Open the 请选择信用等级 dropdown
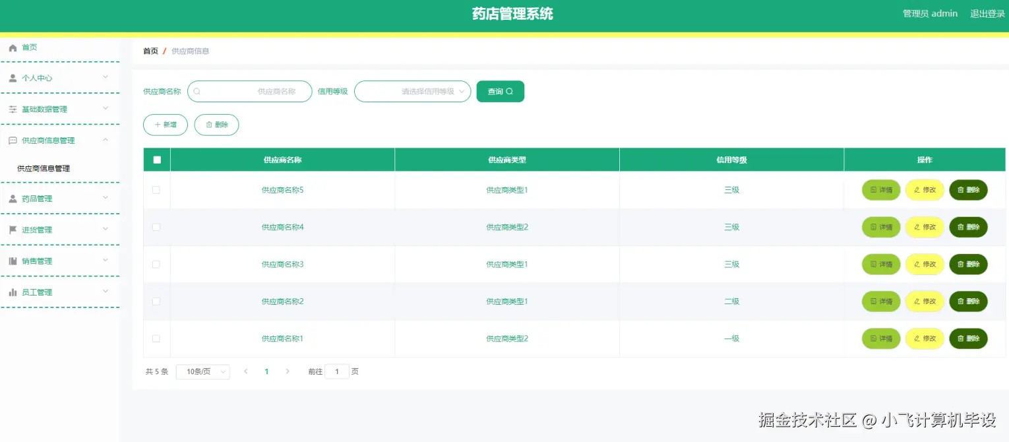1009x442 pixels. 412,91
